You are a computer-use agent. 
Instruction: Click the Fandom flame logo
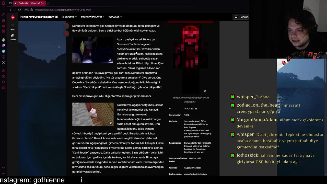click(13, 17)
